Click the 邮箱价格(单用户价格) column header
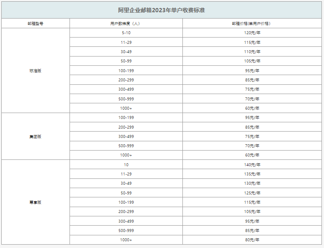Screen dimensions: 324x248 click(252, 23)
